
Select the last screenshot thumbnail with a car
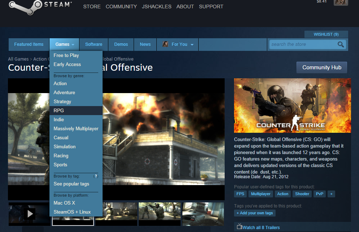point(203,214)
